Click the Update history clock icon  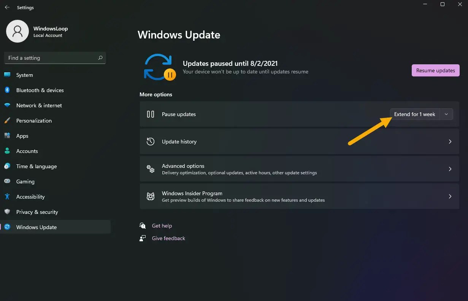[151, 142]
